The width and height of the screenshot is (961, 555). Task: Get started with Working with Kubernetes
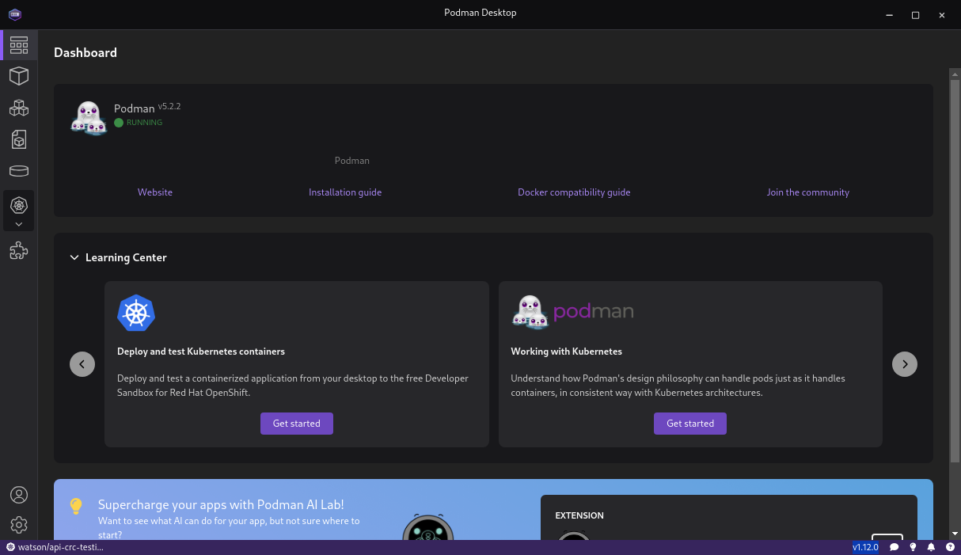tap(690, 424)
